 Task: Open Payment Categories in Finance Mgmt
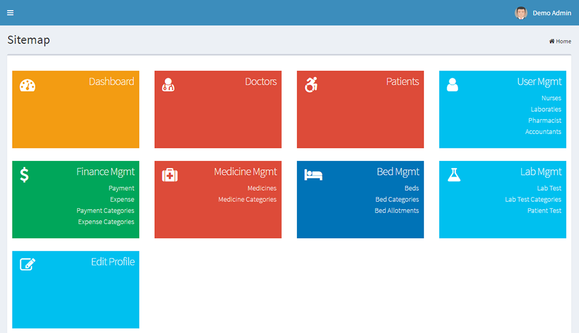coord(105,211)
